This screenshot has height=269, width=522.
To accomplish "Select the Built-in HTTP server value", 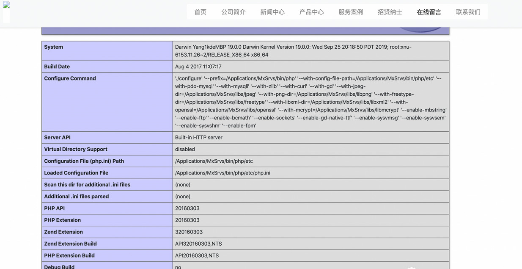I will click(199, 138).
